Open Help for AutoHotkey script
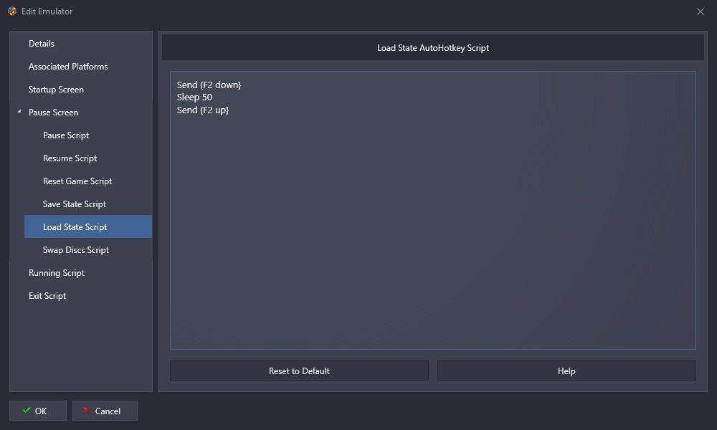Screen dimensions: 717x430 pyautogui.click(x=566, y=371)
